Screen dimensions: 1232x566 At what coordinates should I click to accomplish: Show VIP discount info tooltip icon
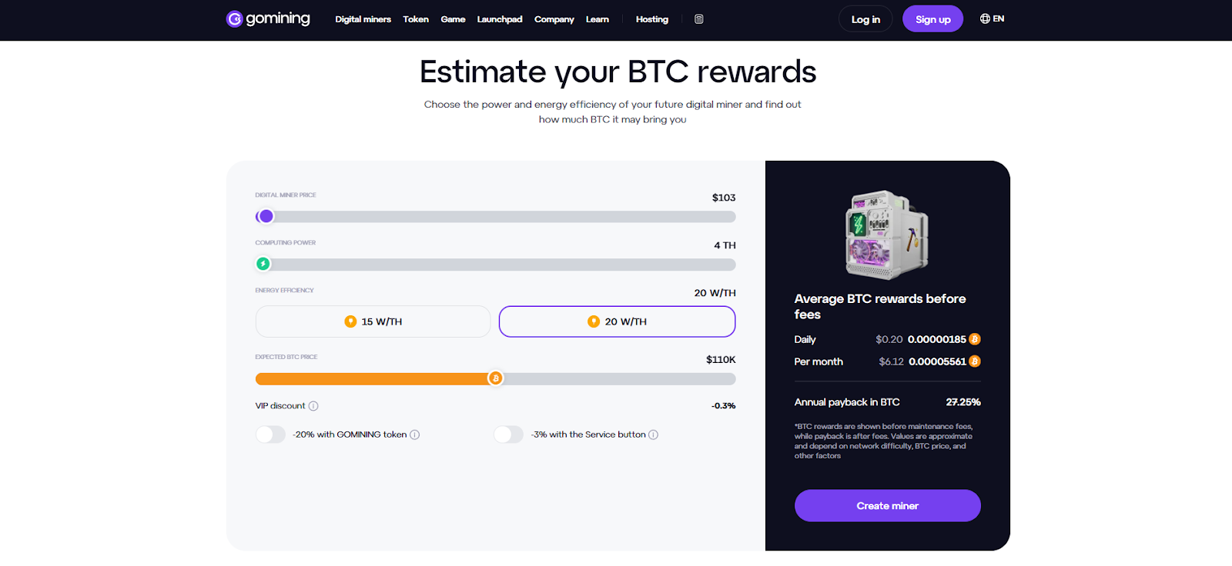click(x=313, y=406)
